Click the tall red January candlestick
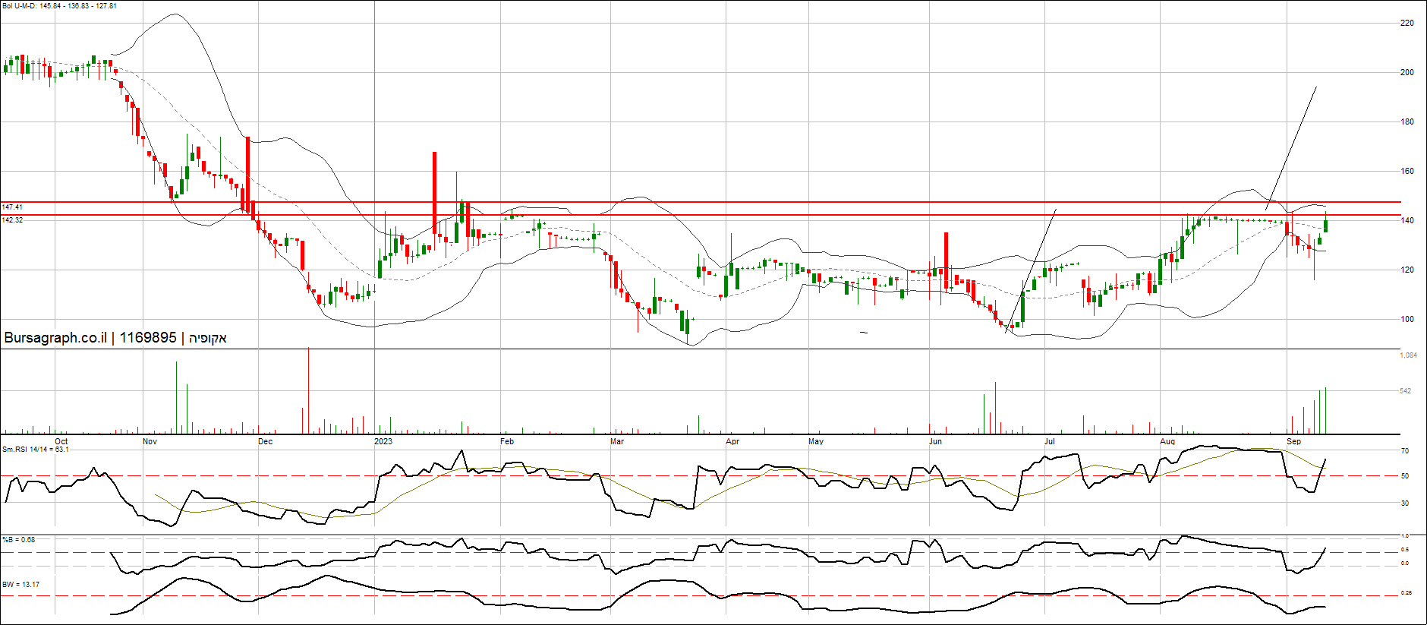The width and height of the screenshot is (1427, 625). coord(435,190)
